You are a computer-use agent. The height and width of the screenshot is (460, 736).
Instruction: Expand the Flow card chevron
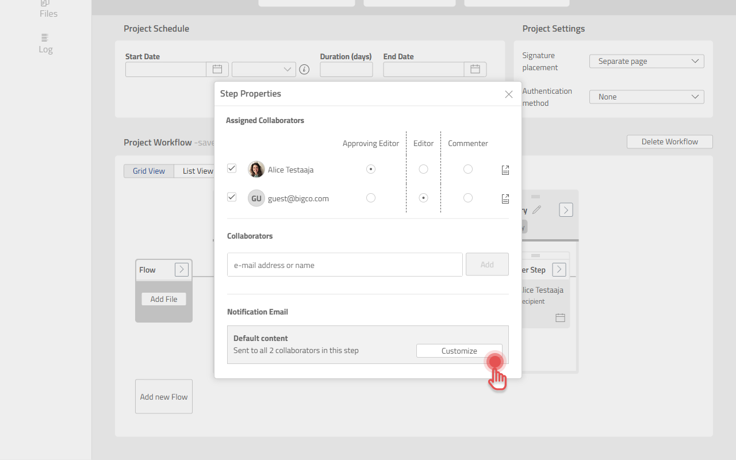tap(182, 270)
